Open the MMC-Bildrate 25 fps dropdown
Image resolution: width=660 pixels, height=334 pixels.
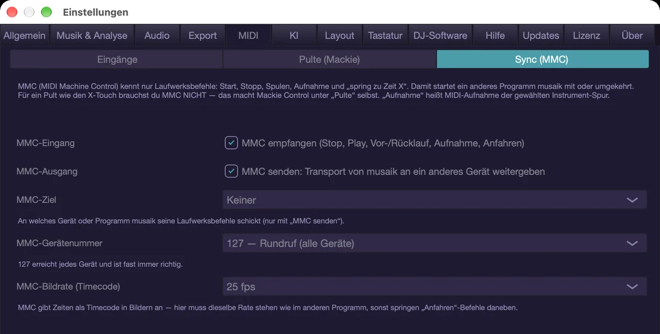click(x=435, y=286)
